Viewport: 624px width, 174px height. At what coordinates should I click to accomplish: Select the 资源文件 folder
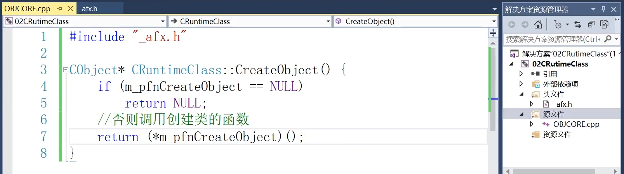(557, 134)
